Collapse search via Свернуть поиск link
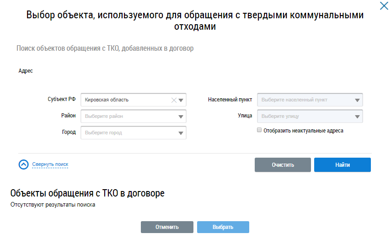Viewport: 391px width, 239px height. (50, 165)
